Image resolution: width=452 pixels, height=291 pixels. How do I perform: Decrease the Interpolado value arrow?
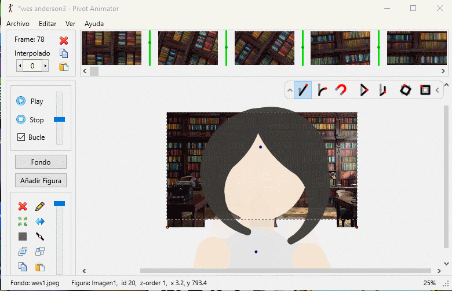20,66
